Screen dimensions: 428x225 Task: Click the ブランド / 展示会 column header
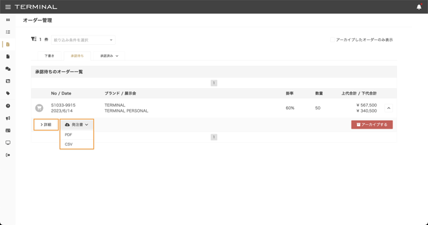point(120,93)
